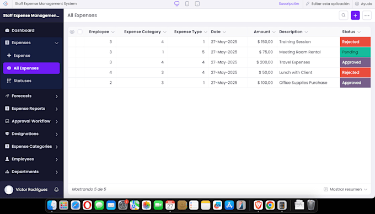Open Amount column dropdown arrow
This screenshot has height=214, width=375.
tap(274, 32)
